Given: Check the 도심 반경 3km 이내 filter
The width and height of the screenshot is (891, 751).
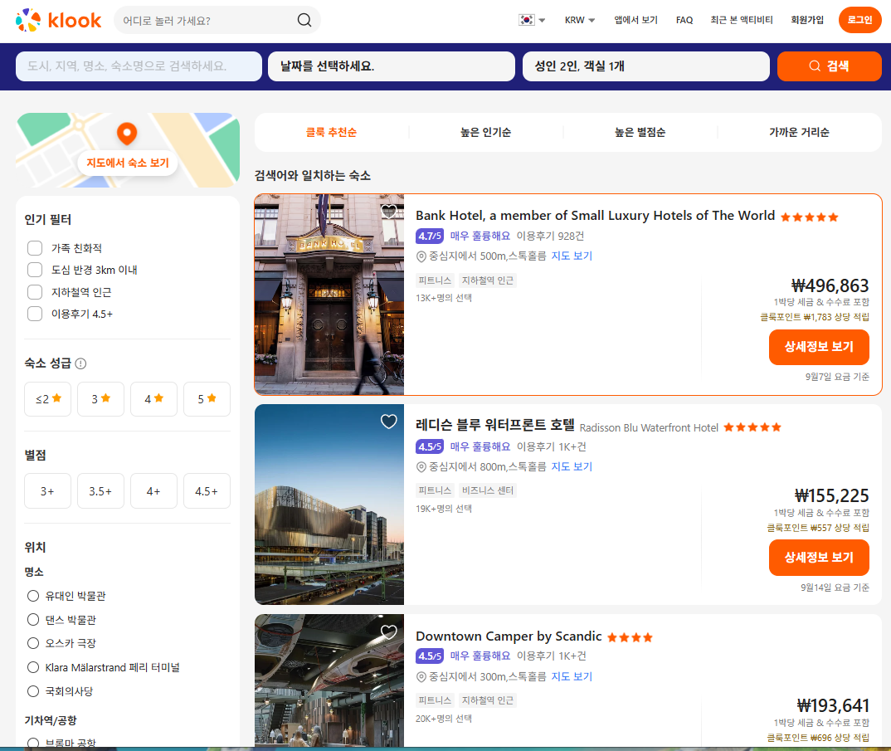Looking at the screenshot, I should point(35,270).
